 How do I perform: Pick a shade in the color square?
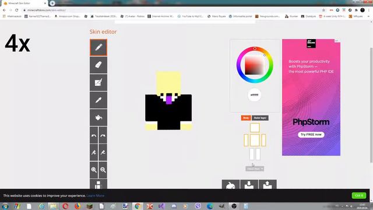click(x=254, y=65)
